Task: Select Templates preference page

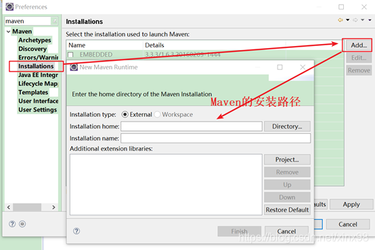Action: 33,92
